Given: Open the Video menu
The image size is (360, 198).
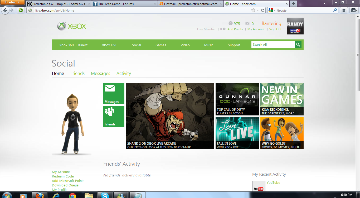Looking at the screenshot, I should (185, 45).
